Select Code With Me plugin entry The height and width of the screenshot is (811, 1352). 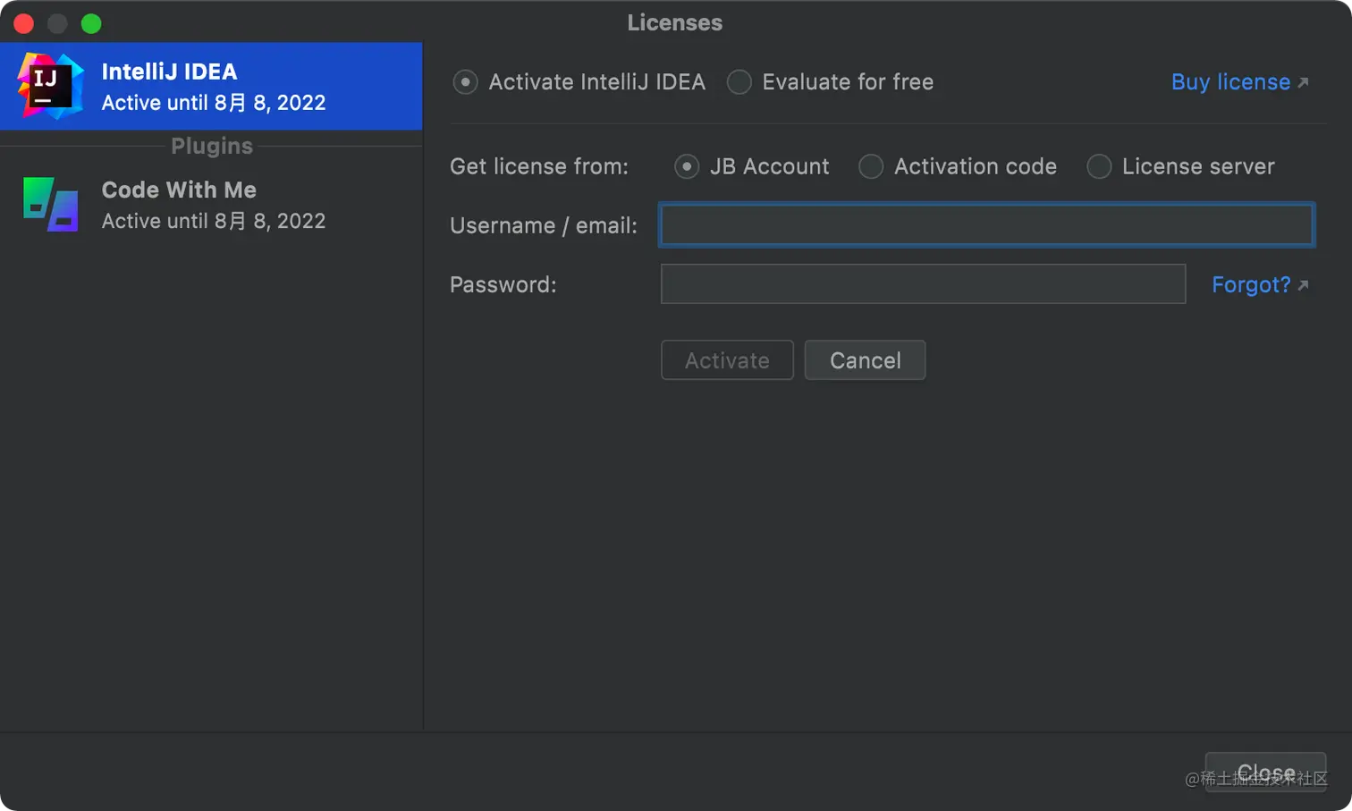click(x=211, y=205)
